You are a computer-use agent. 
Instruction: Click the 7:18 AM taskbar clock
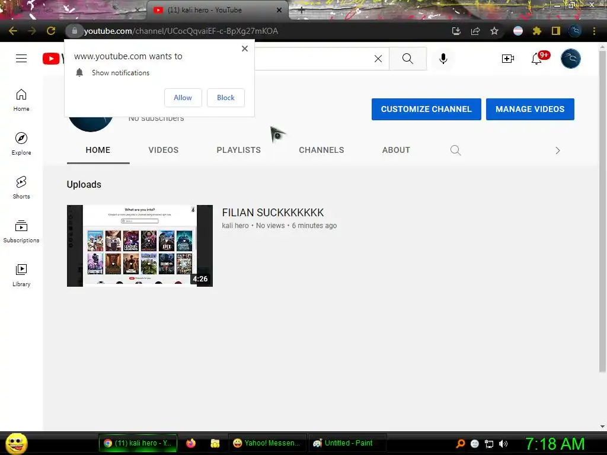coord(555,444)
